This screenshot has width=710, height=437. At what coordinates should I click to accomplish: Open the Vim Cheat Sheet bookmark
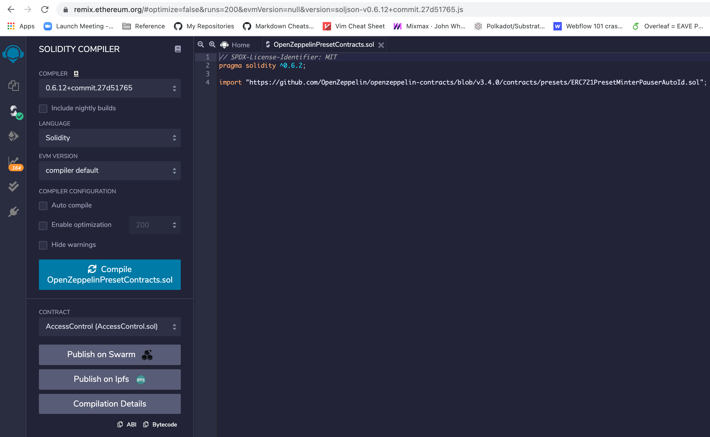pyautogui.click(x=354, y=26)
